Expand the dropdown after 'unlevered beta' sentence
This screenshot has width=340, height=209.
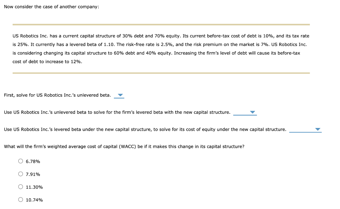pyautogui.click(x=119, y=95)
